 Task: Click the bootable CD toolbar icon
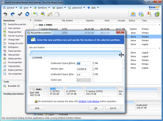[x=141, y=14]
